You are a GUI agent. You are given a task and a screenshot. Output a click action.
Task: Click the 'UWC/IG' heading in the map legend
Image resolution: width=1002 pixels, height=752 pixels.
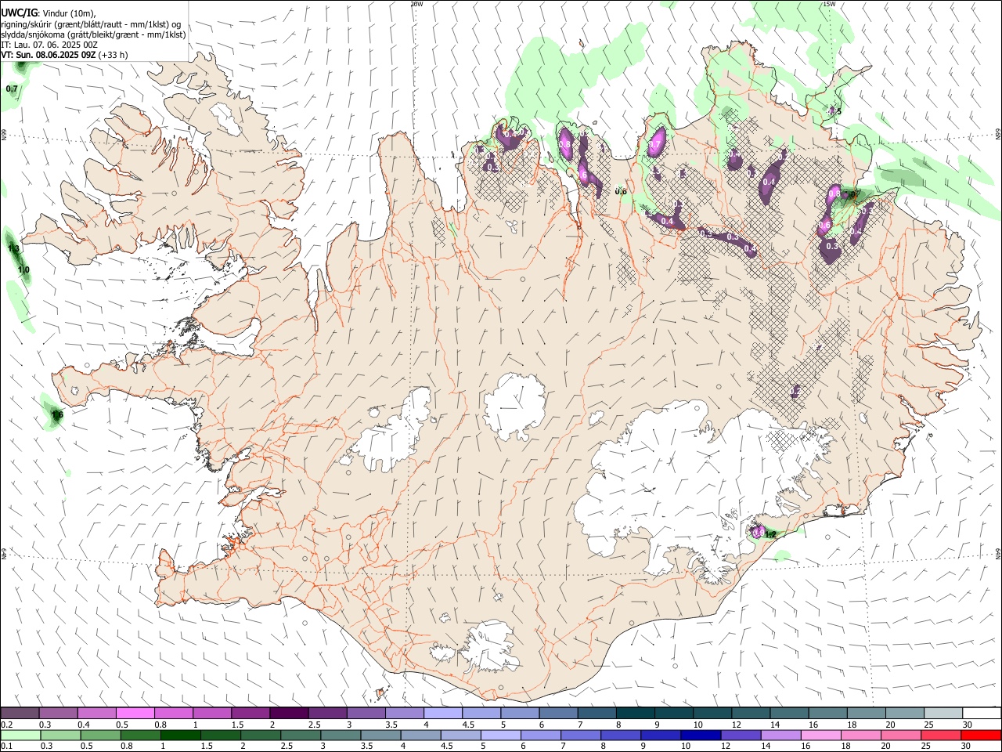point(20,13)
